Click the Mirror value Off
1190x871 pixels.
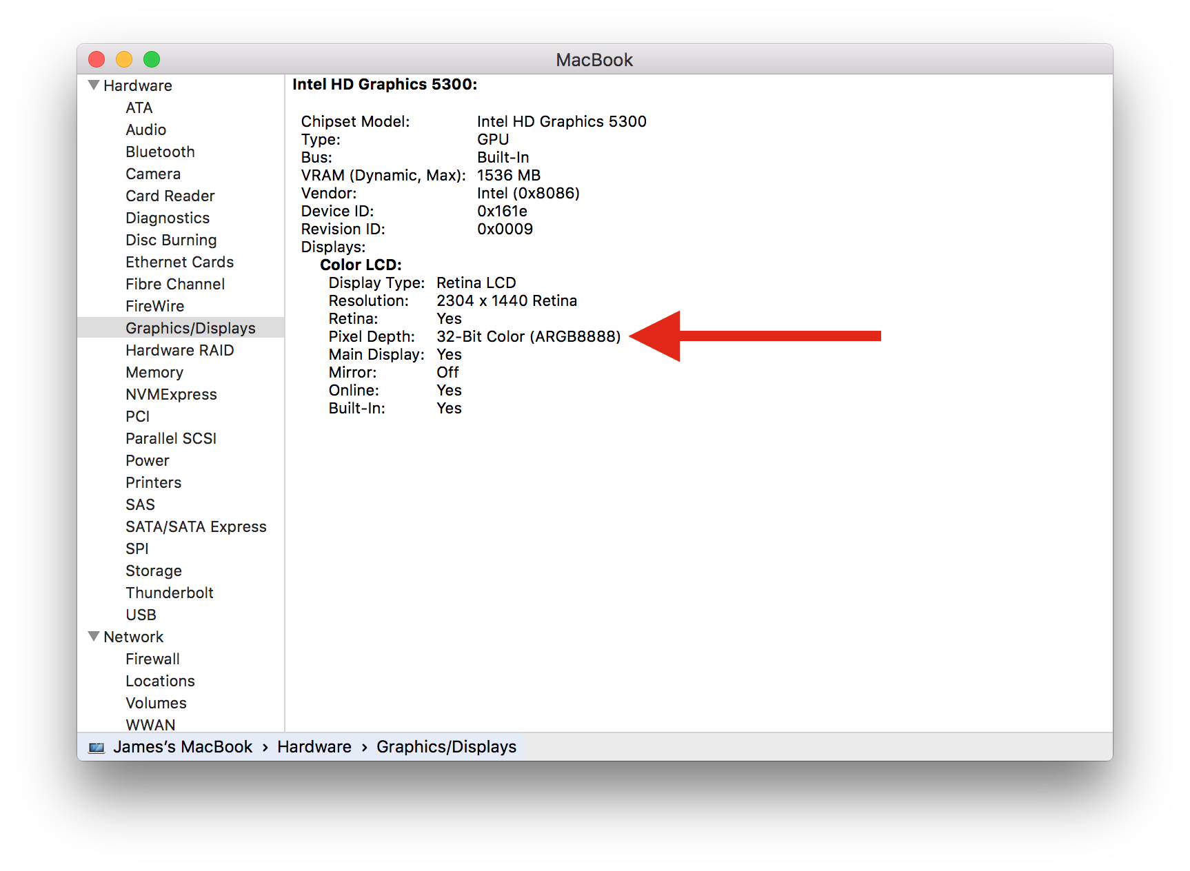pyautogui.click(x=447, y=372)
